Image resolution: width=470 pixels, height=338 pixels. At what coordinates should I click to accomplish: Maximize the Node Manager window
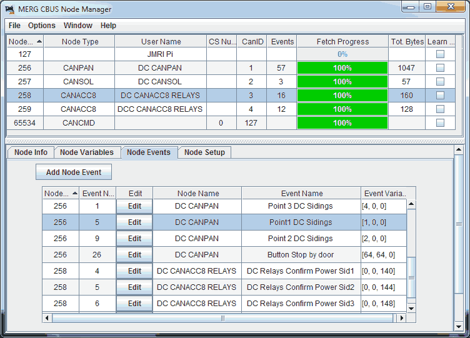click(x=427, y=6)
